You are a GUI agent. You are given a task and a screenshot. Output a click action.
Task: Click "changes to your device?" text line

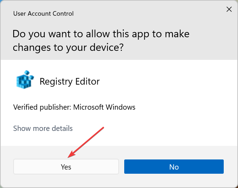tap(68, 47)
